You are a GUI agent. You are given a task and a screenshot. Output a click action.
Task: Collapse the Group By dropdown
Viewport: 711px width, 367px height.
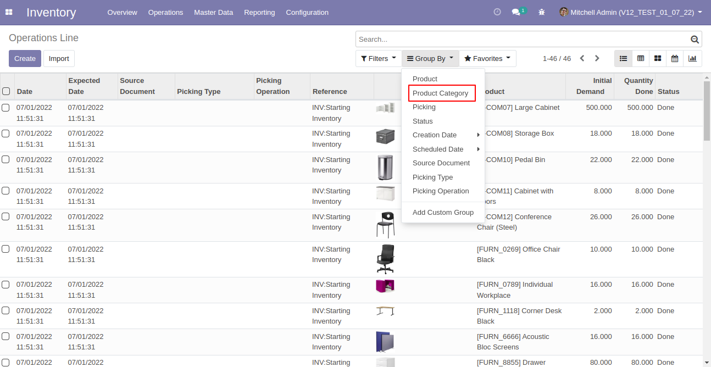pyautogui.click(x=430, y=58)
